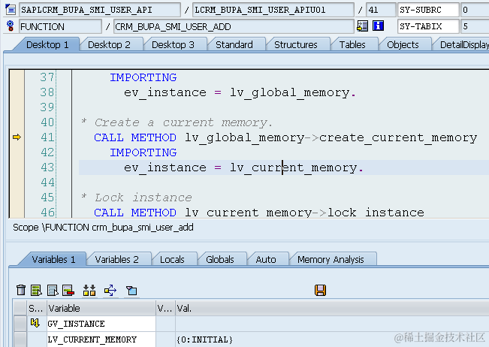Viewport: 489px width, 347px height.
Task: Click the blue arrow transfer icon
Action: [110, 290]
